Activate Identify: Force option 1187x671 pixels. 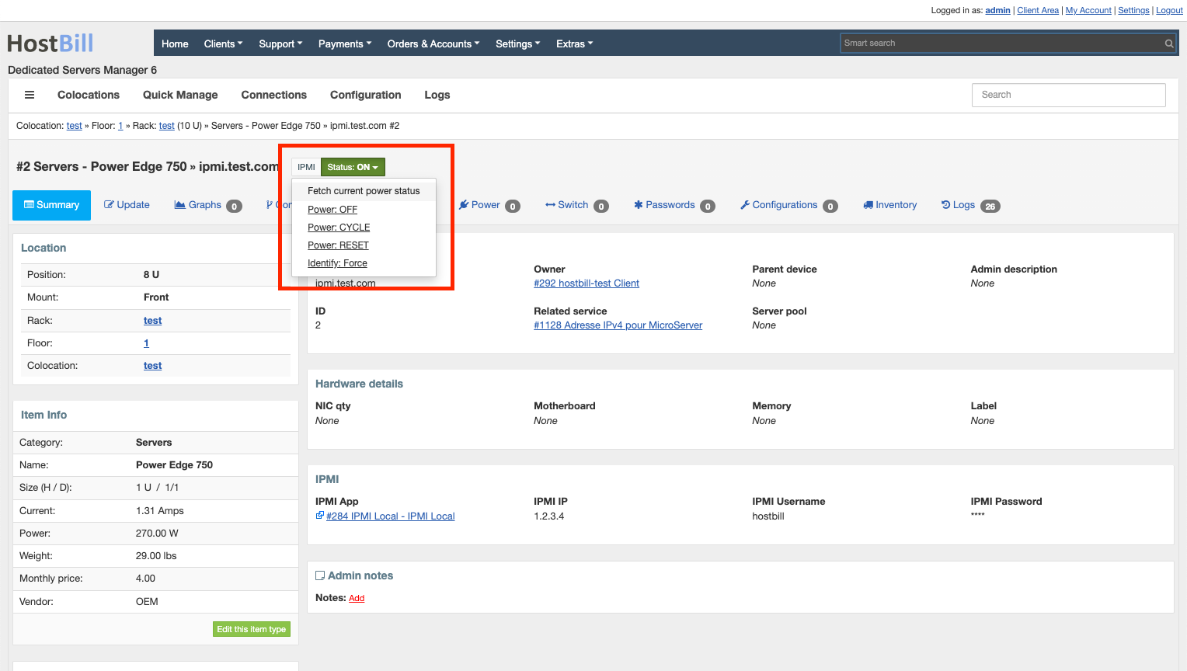click(x=337, y=262)
